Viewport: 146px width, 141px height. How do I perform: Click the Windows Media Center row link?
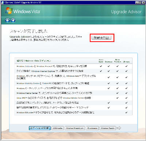click(27, 93)
